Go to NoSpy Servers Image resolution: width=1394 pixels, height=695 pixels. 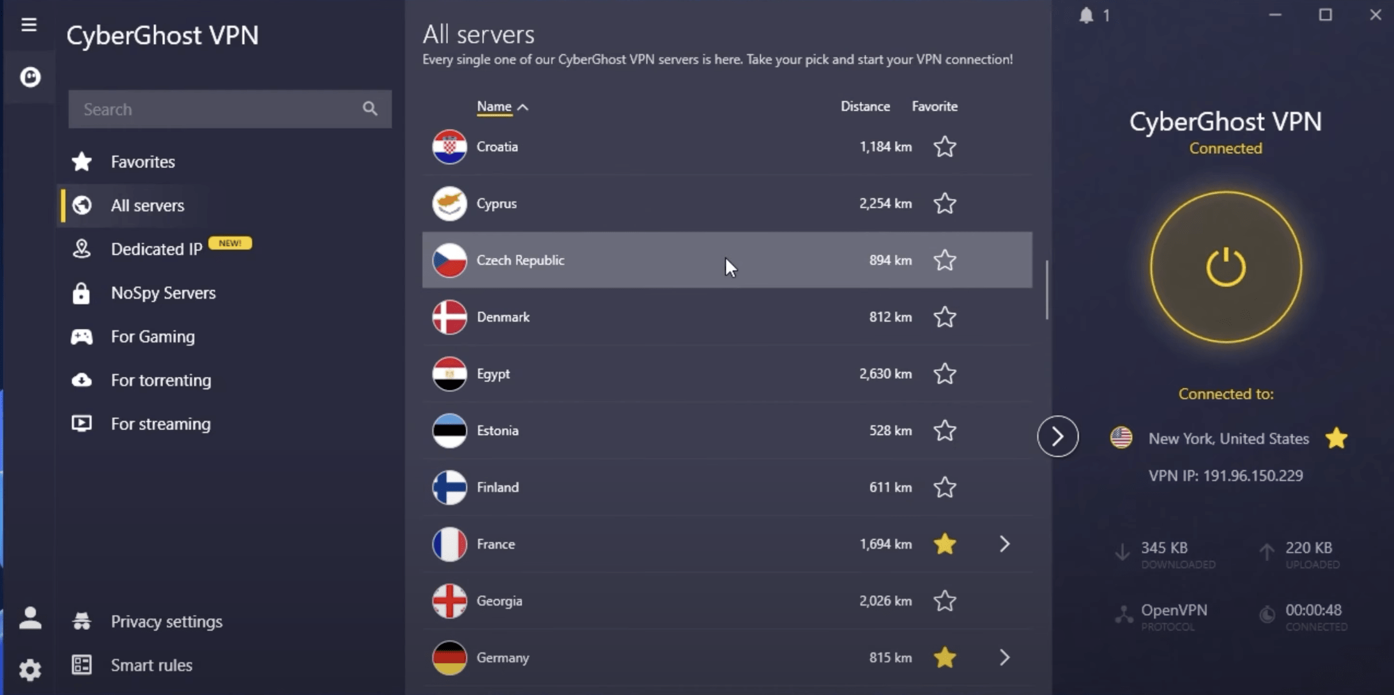pos(163,293)
